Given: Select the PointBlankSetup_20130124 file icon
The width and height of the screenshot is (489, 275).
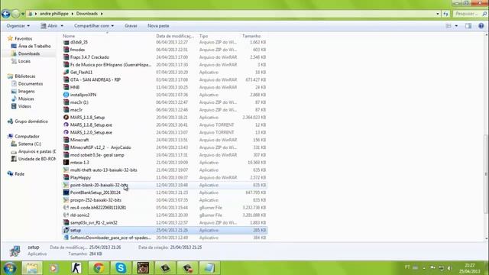Looking at the screenshot, I should (66, 192).
